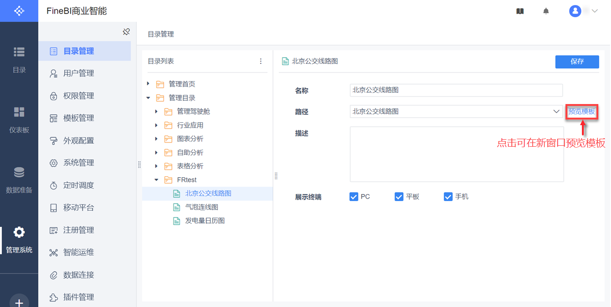Expand the 管理首页 folder
The width and height of the screenshot is (611, 307).
[148, 84]
